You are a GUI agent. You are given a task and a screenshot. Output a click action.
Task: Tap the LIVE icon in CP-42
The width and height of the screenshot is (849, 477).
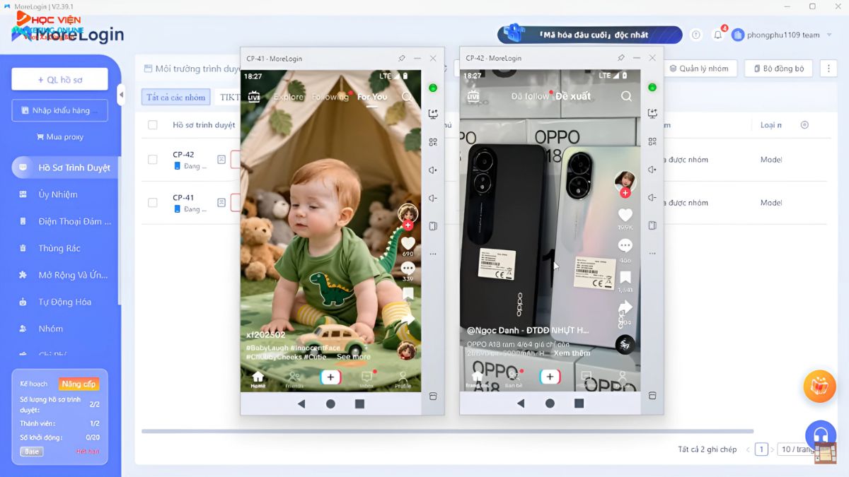pos(473,96)
